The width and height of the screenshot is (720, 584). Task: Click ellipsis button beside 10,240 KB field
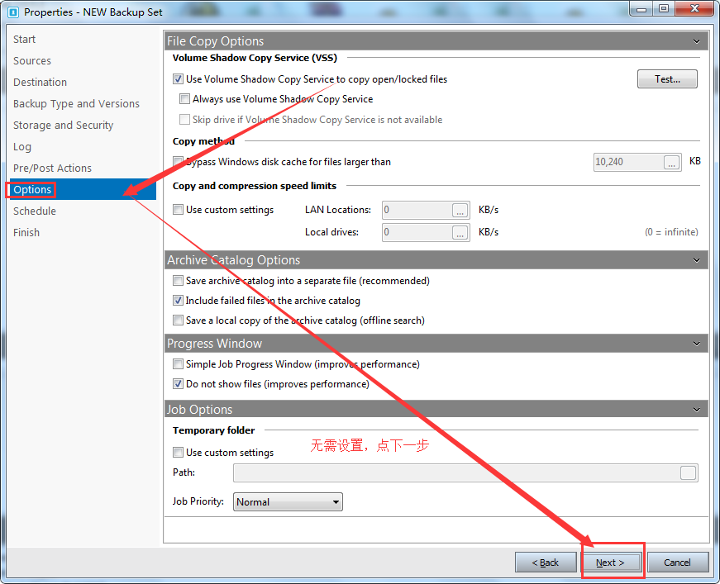click(x=672, y=162)
